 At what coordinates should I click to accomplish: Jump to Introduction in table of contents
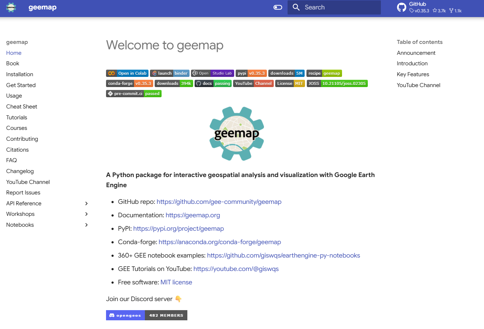tap(412, 63)
